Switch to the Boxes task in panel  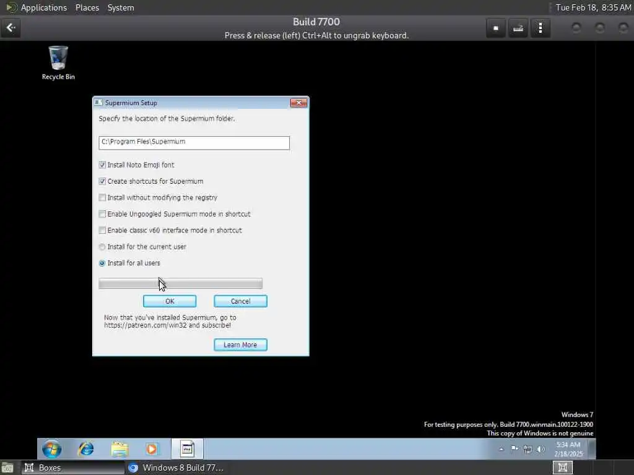click(x=73, y=468)
